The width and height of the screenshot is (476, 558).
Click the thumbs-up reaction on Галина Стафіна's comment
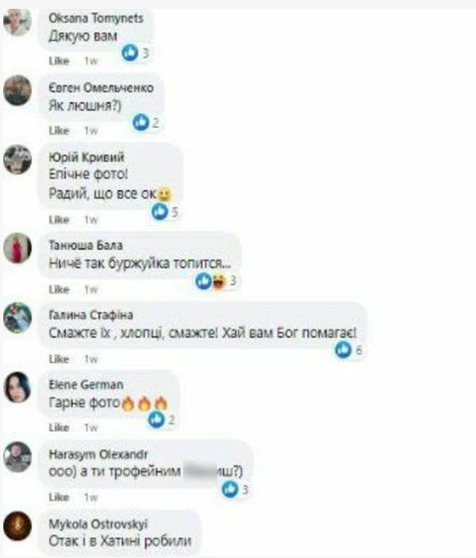click(343, 349)
